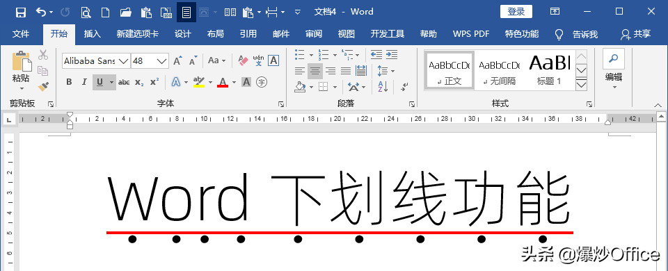The height and width of the screenshot is (271, 668).
Task: Apply distributed alignment to paragraph
Action: coord(361,71)
